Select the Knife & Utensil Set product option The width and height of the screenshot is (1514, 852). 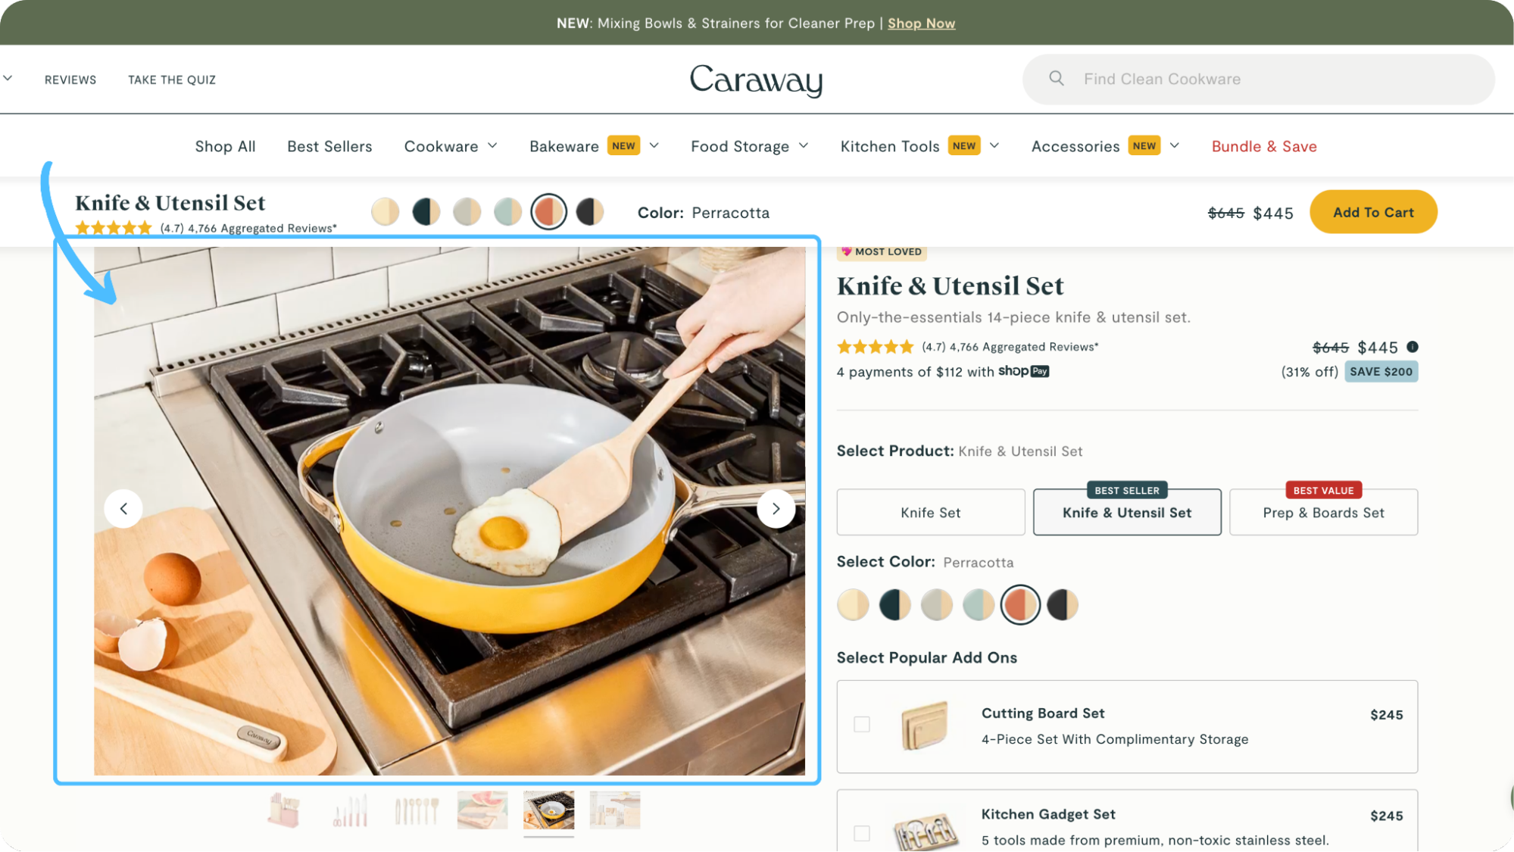1126,512
